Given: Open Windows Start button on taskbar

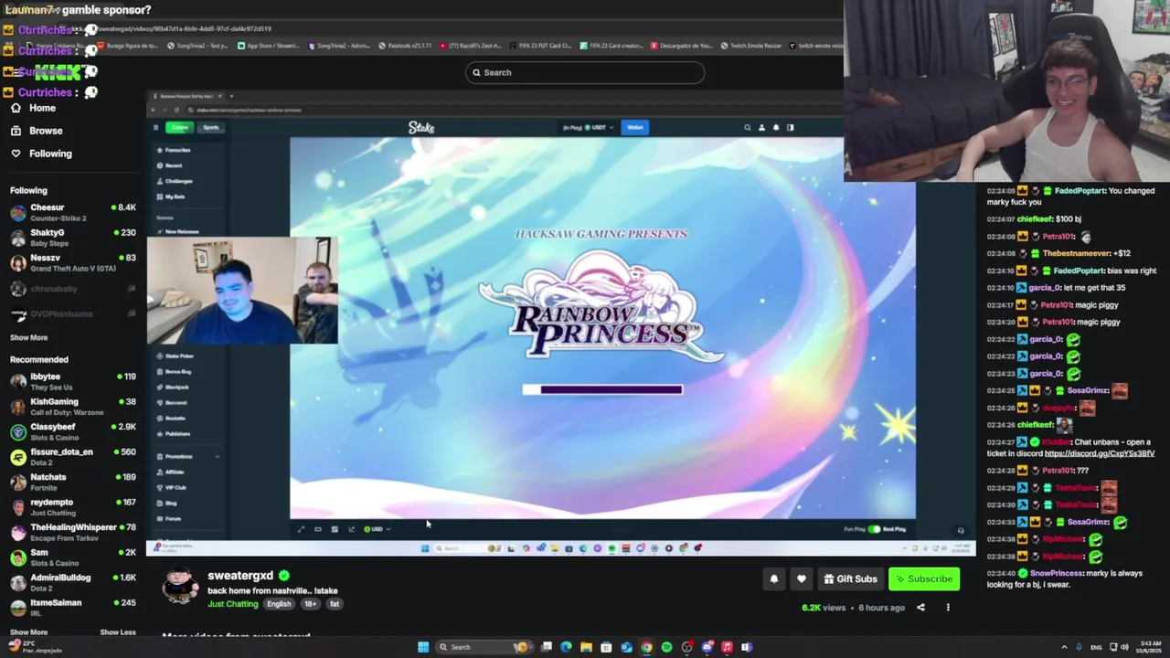Looking at the screenshot, I should pyautogui.click(x=423, y=647).
